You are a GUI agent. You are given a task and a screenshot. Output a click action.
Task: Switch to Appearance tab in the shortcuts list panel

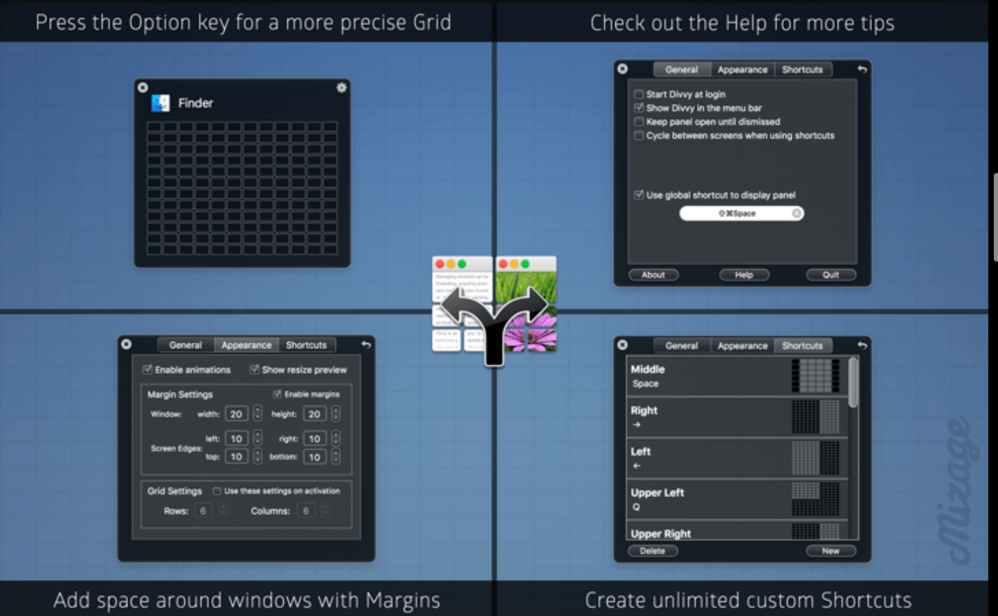coord(742,345)
